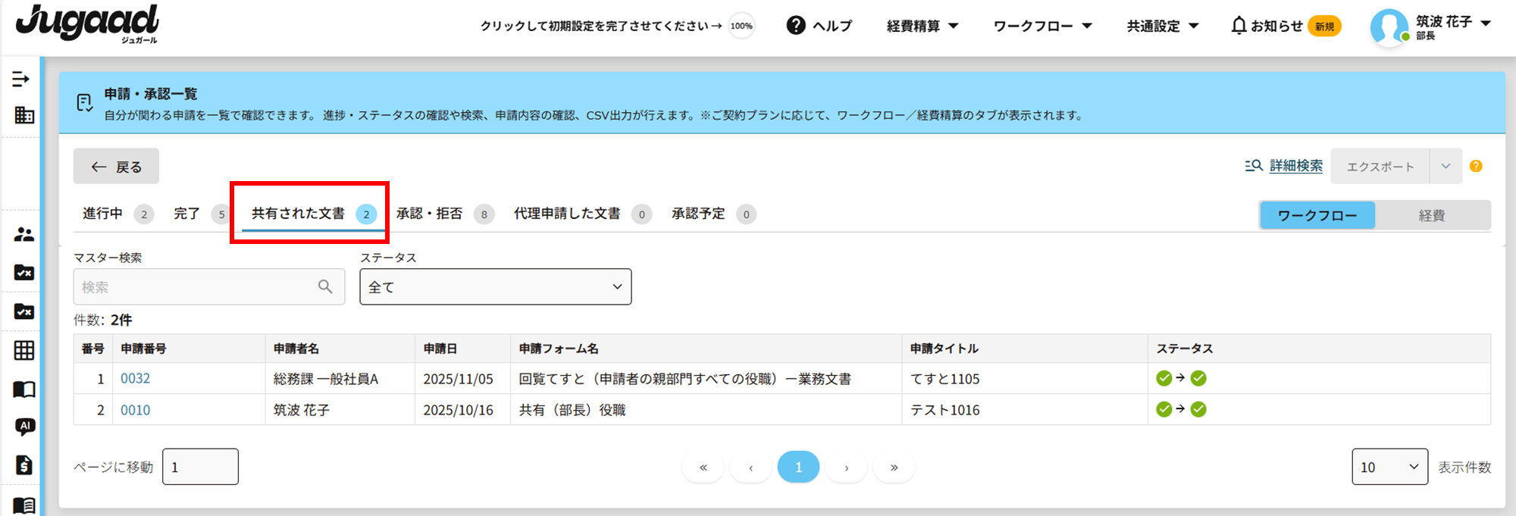Click the search magnifier in マスター検索
The width and height of the screenshot is (1516, 516).
(325, 286)
